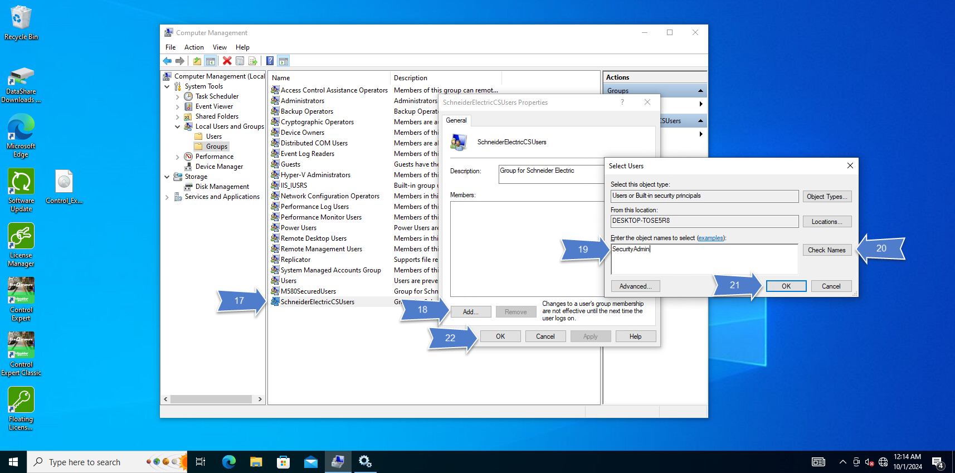Click the object names text box
The image size is (955, 473).
[x=704, y=259]
